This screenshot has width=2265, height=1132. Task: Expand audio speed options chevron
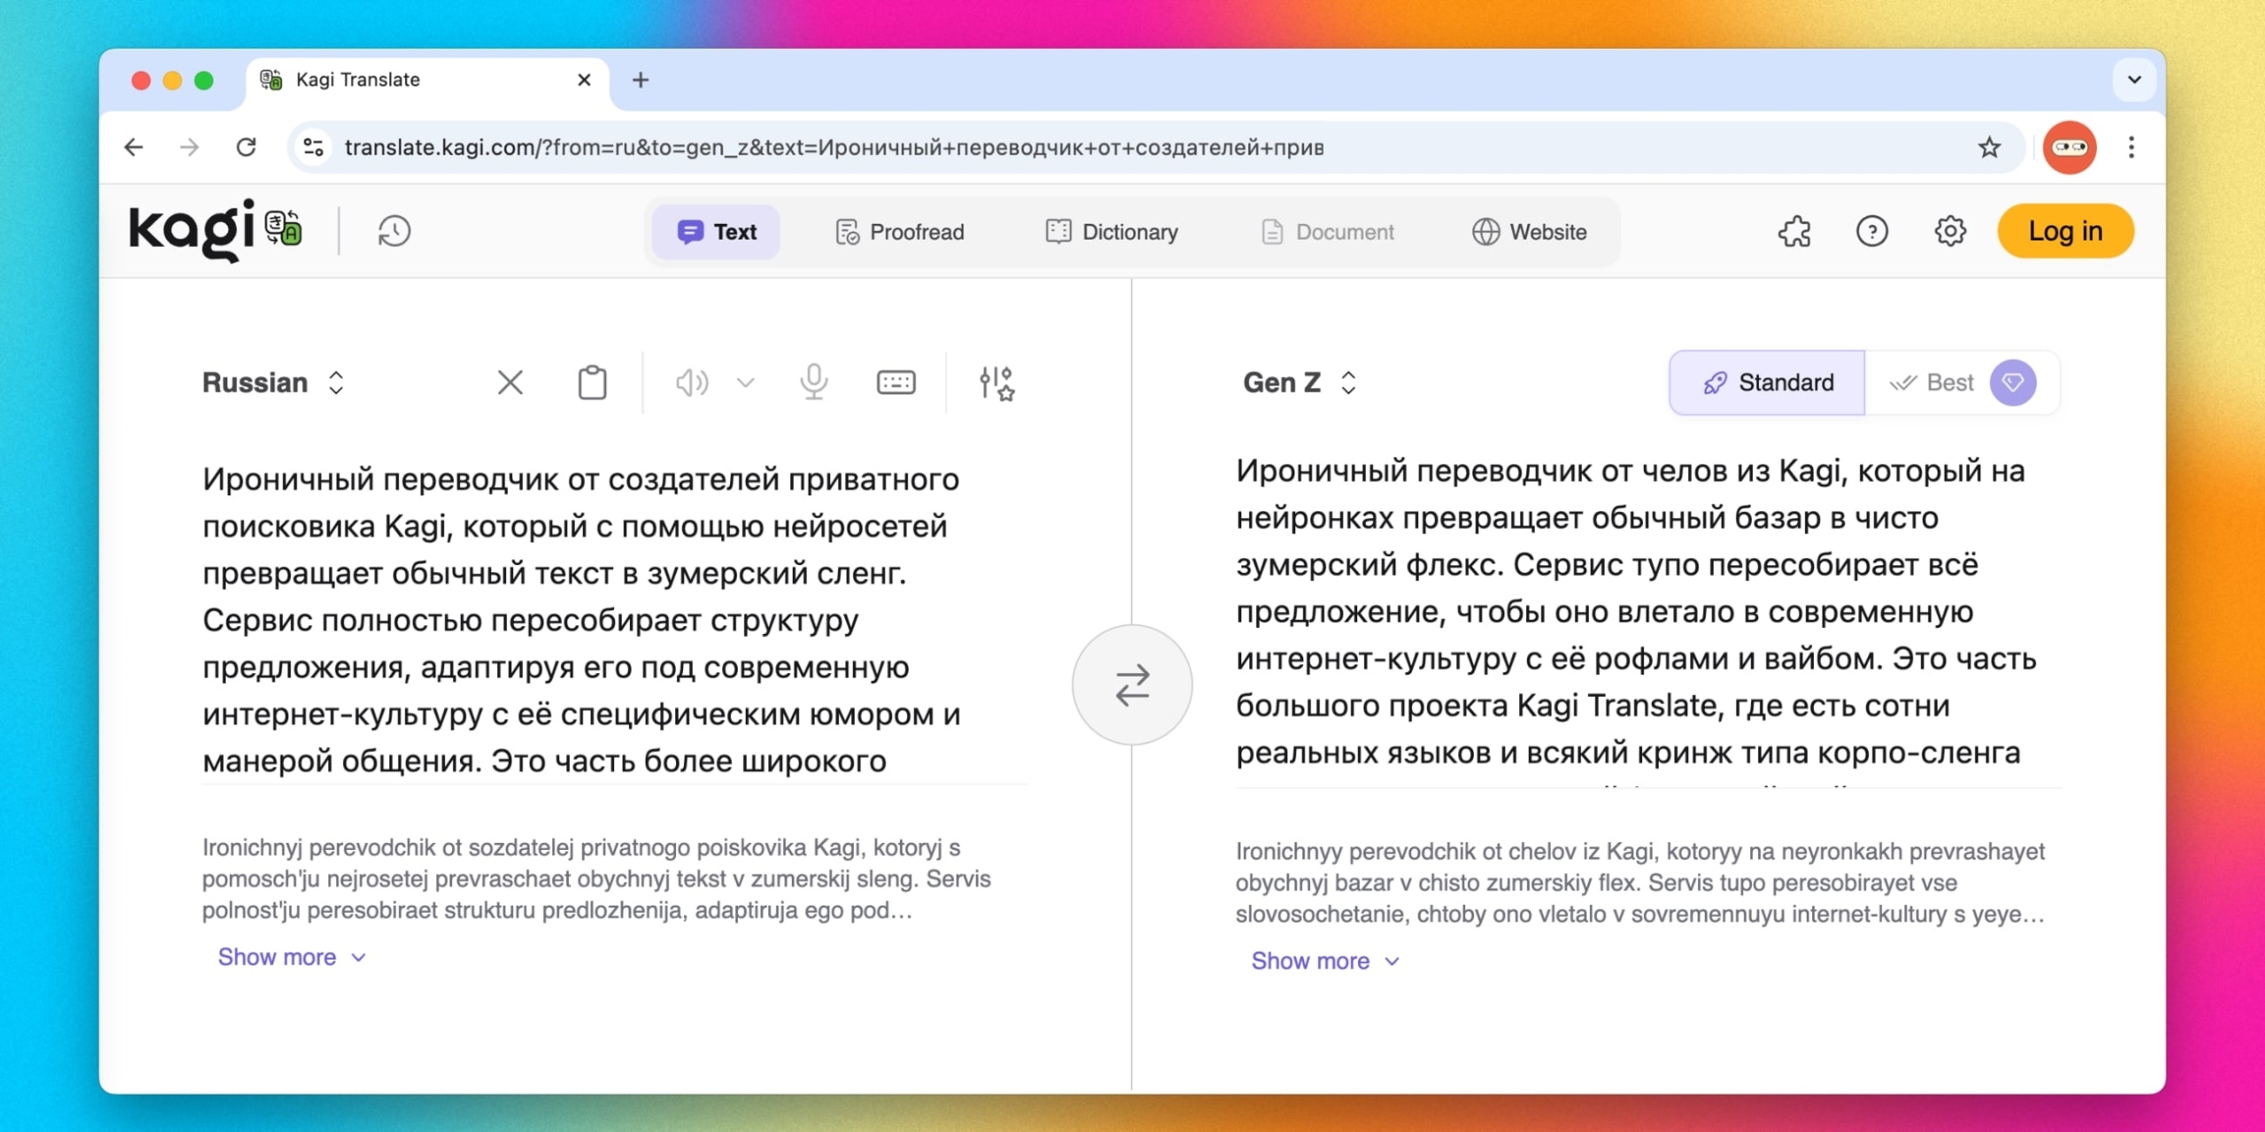[x=746, y=383]
